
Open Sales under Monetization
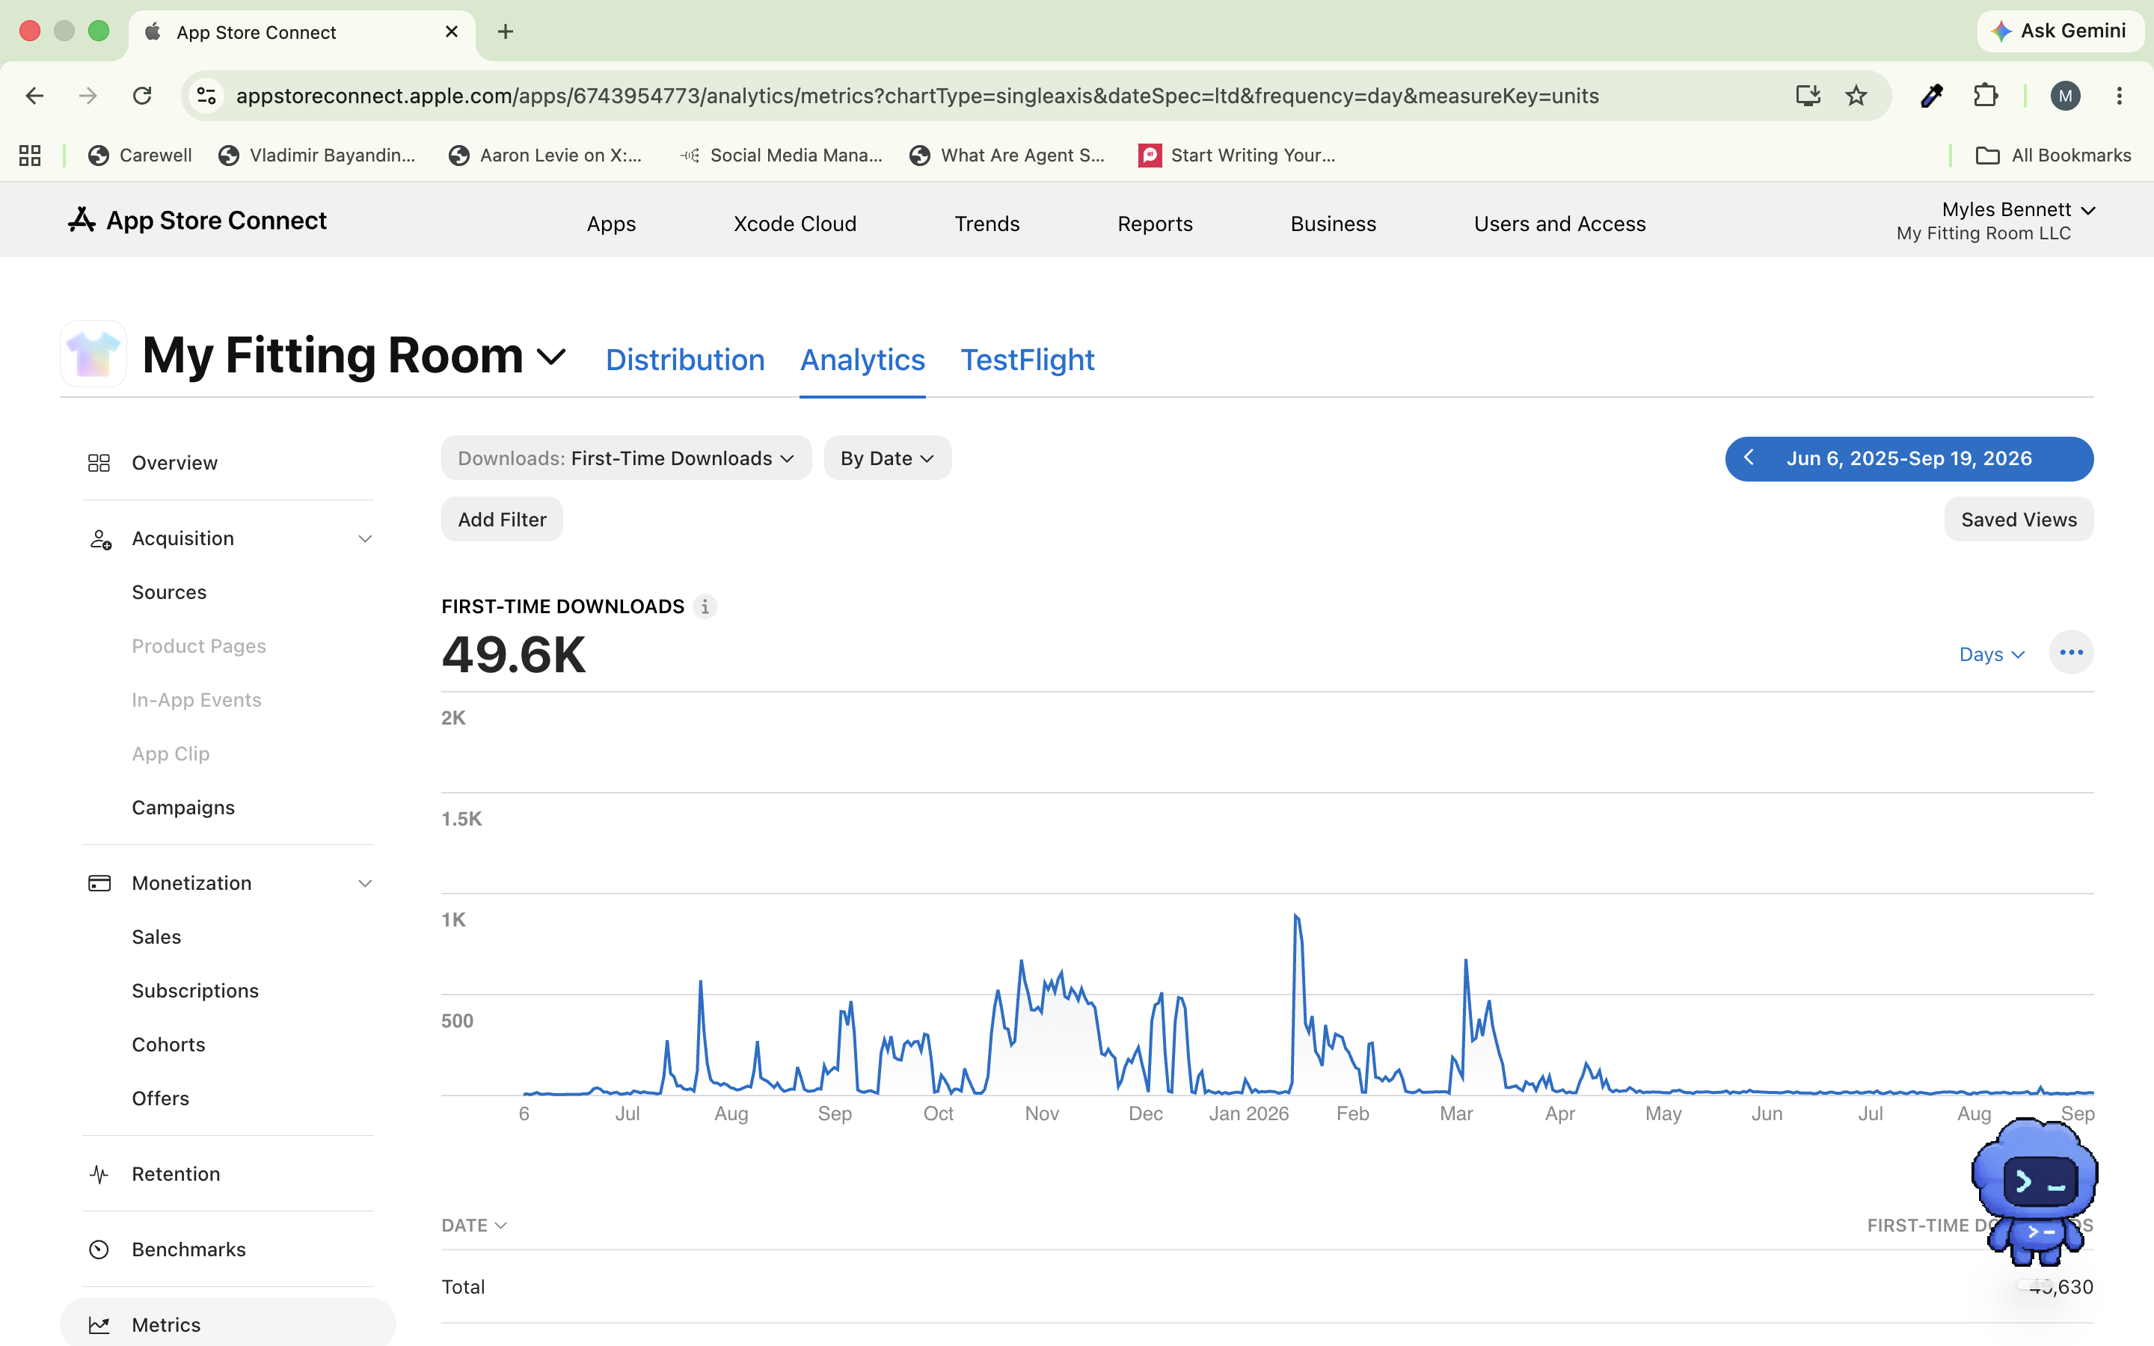(156, 938)
